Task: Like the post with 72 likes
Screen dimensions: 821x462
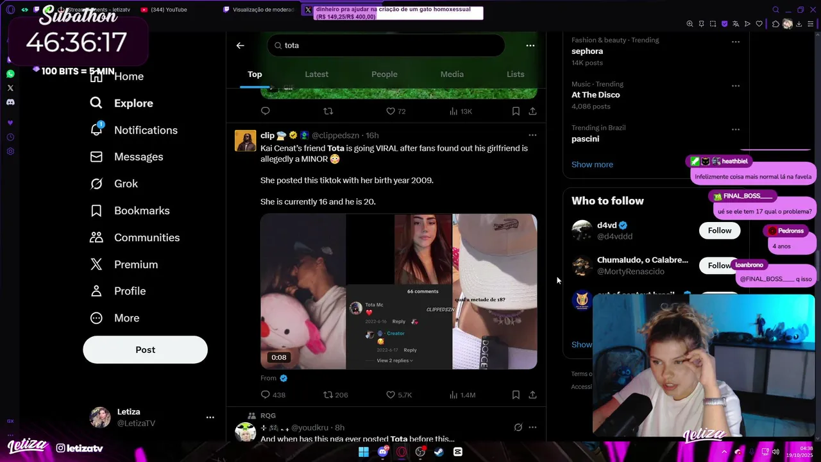Action: tap(396, 111)
